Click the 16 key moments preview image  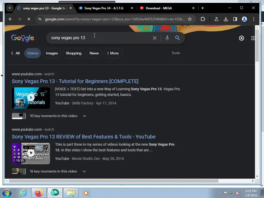[19, 171]
